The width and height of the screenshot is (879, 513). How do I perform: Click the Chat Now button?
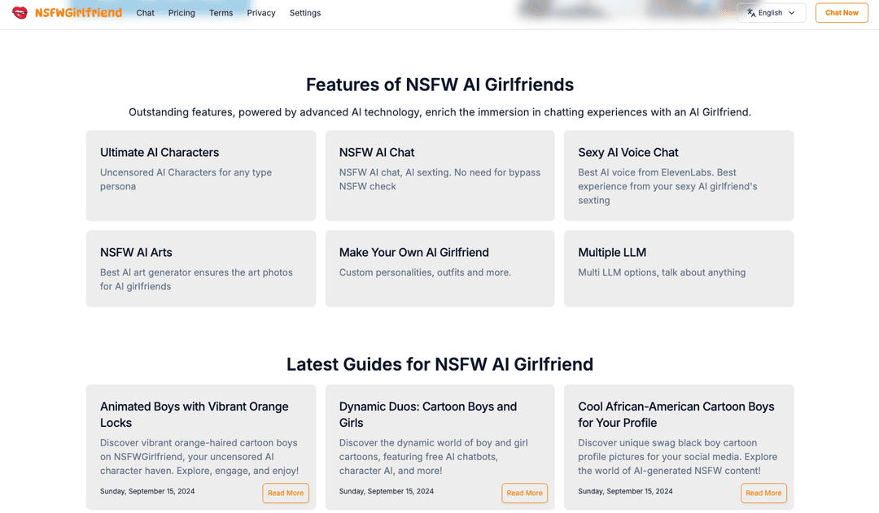pos(842,13)
